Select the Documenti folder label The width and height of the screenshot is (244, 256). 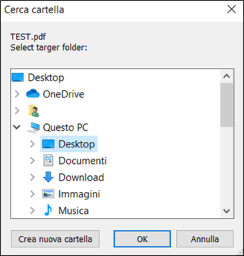(x=83, y=161)
